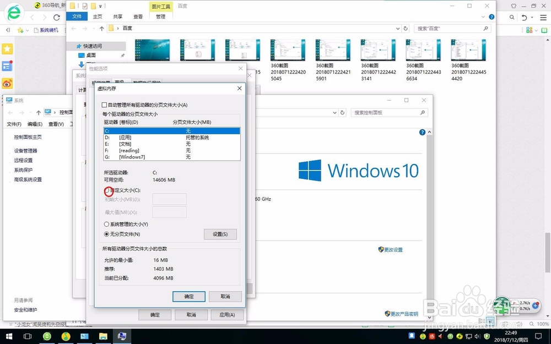Viewport: 551px width, 344px height.
Task: Select drive G: [Windows7] row
Action: pos(172,157)
